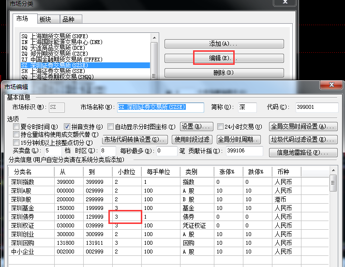Click the 编辑(E)... button

(x=224, y=58)
